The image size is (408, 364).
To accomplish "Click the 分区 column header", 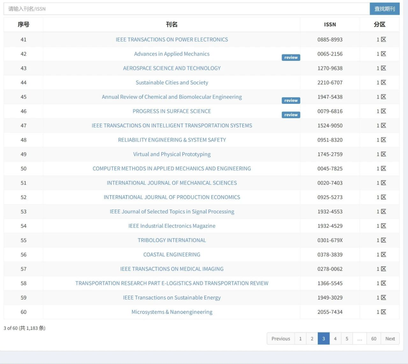I will [379, 25].
